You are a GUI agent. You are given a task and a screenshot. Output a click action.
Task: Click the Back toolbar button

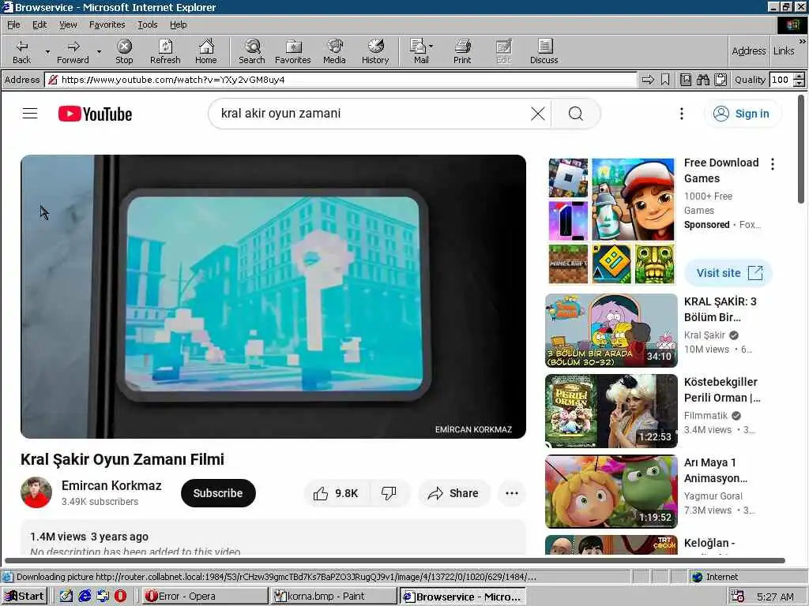tap(21, 51)
